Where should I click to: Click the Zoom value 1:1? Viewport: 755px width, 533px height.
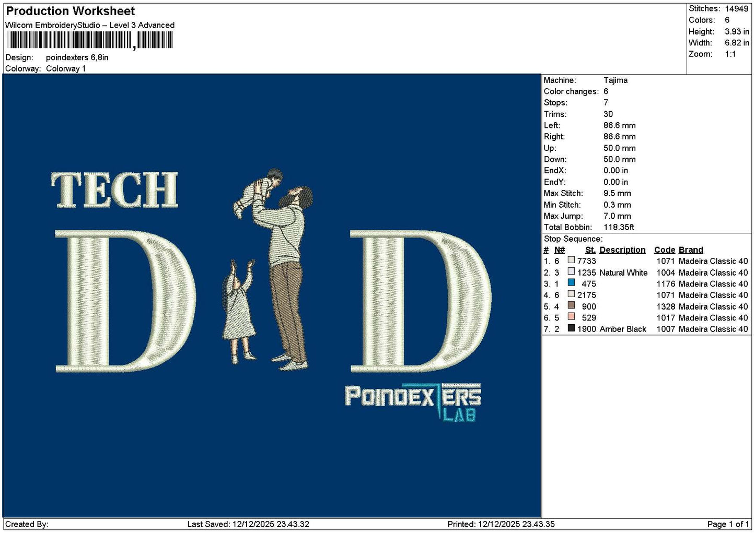click(730, 54)
